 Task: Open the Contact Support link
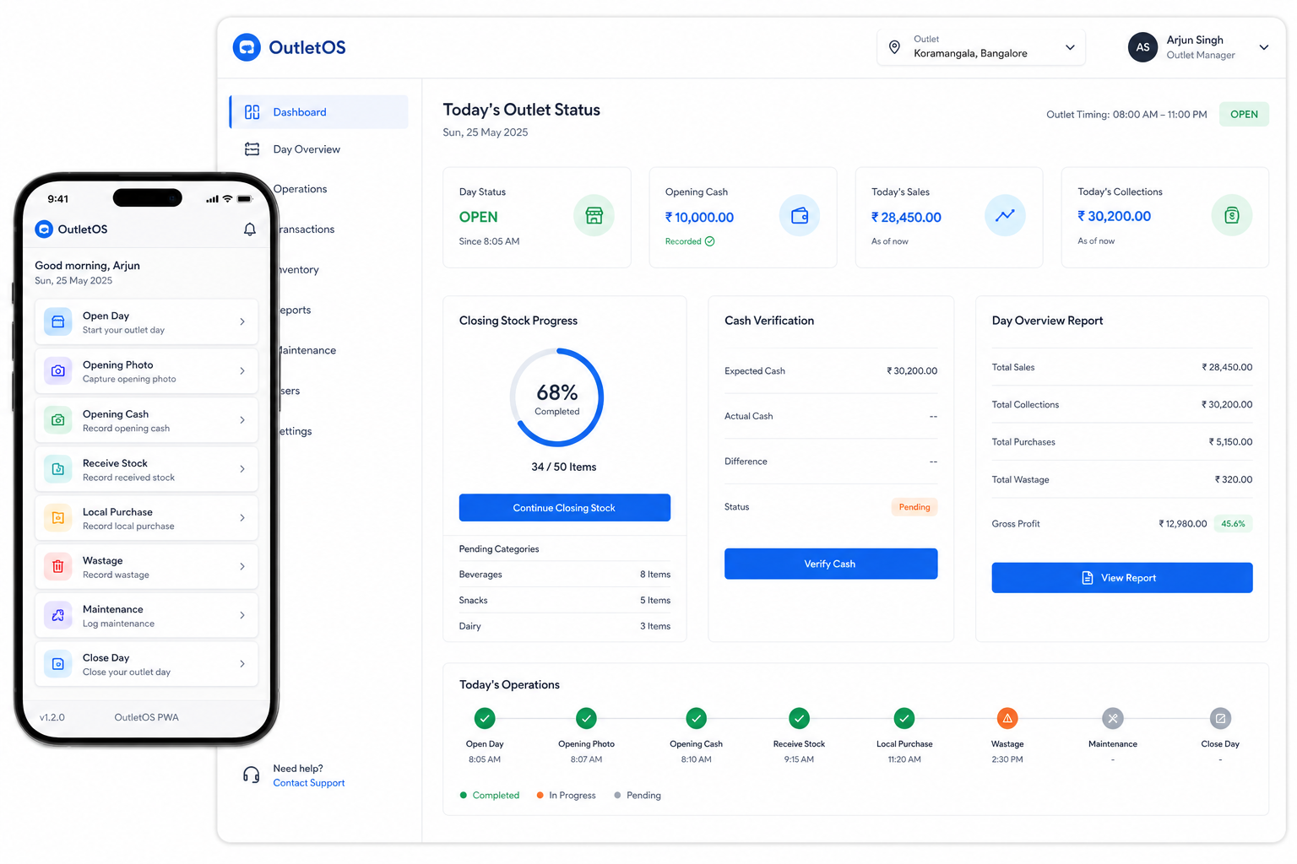(x=309, y=783)
